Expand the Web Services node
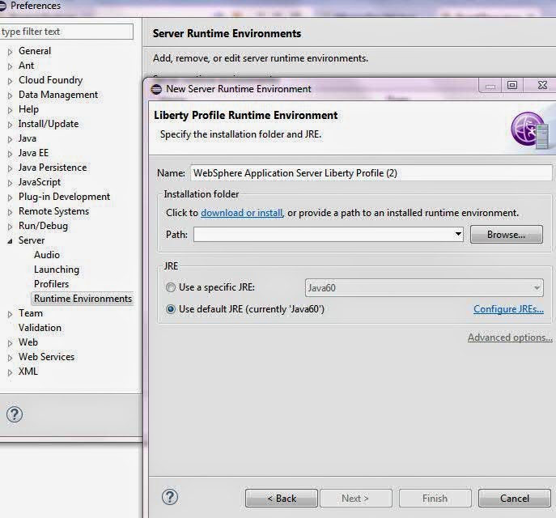The width and height of the screenshot is (556, 518). coord(10,358)
